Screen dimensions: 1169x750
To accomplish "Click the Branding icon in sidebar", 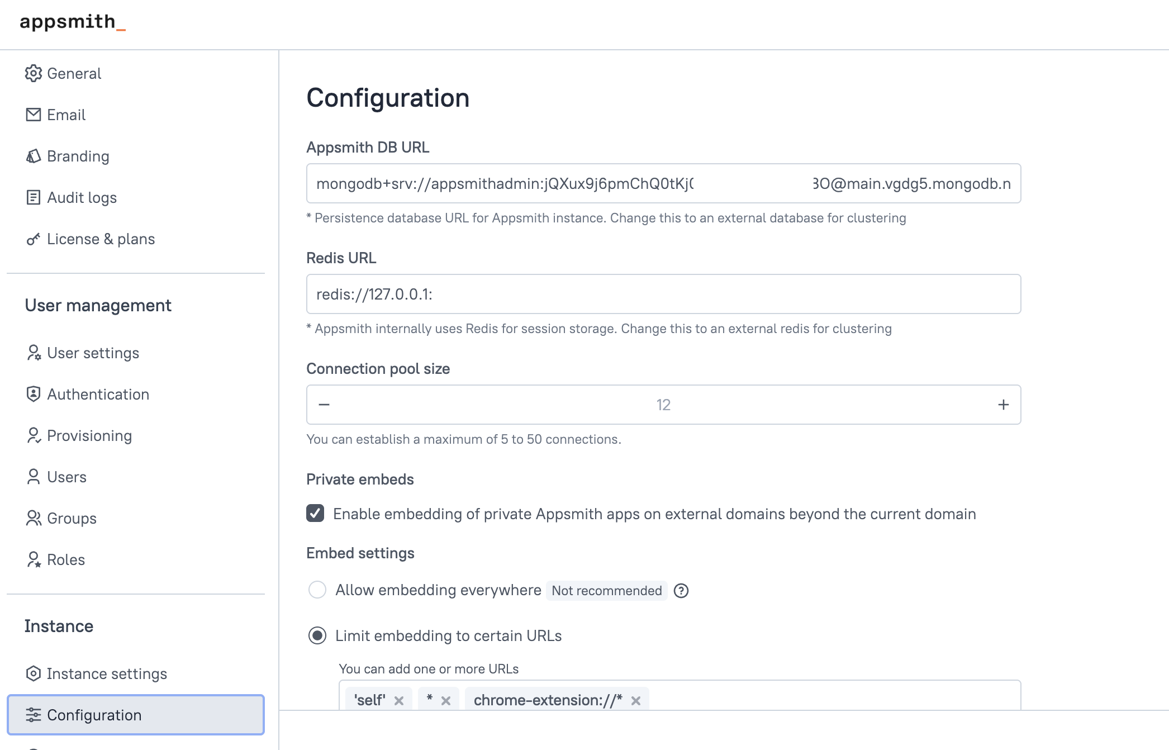I will click(x=34, y=156).
